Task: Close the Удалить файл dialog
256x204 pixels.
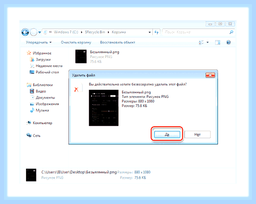Action: pyautogui.click(x=210, y=75)
